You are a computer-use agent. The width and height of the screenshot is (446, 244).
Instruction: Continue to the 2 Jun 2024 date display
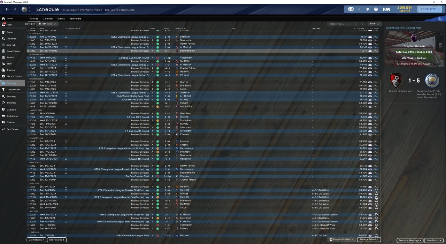pyautogui.click(x=405, y=9)
